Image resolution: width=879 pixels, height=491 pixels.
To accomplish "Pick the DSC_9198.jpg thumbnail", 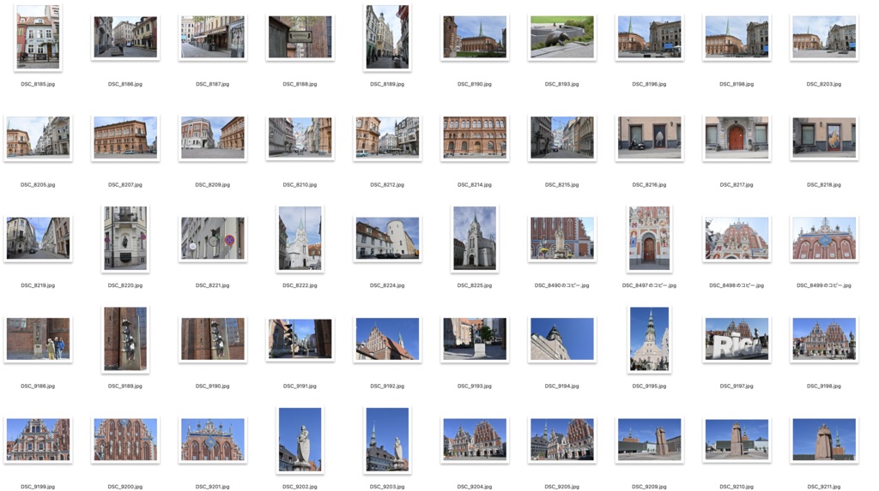I will pos(824,338).
